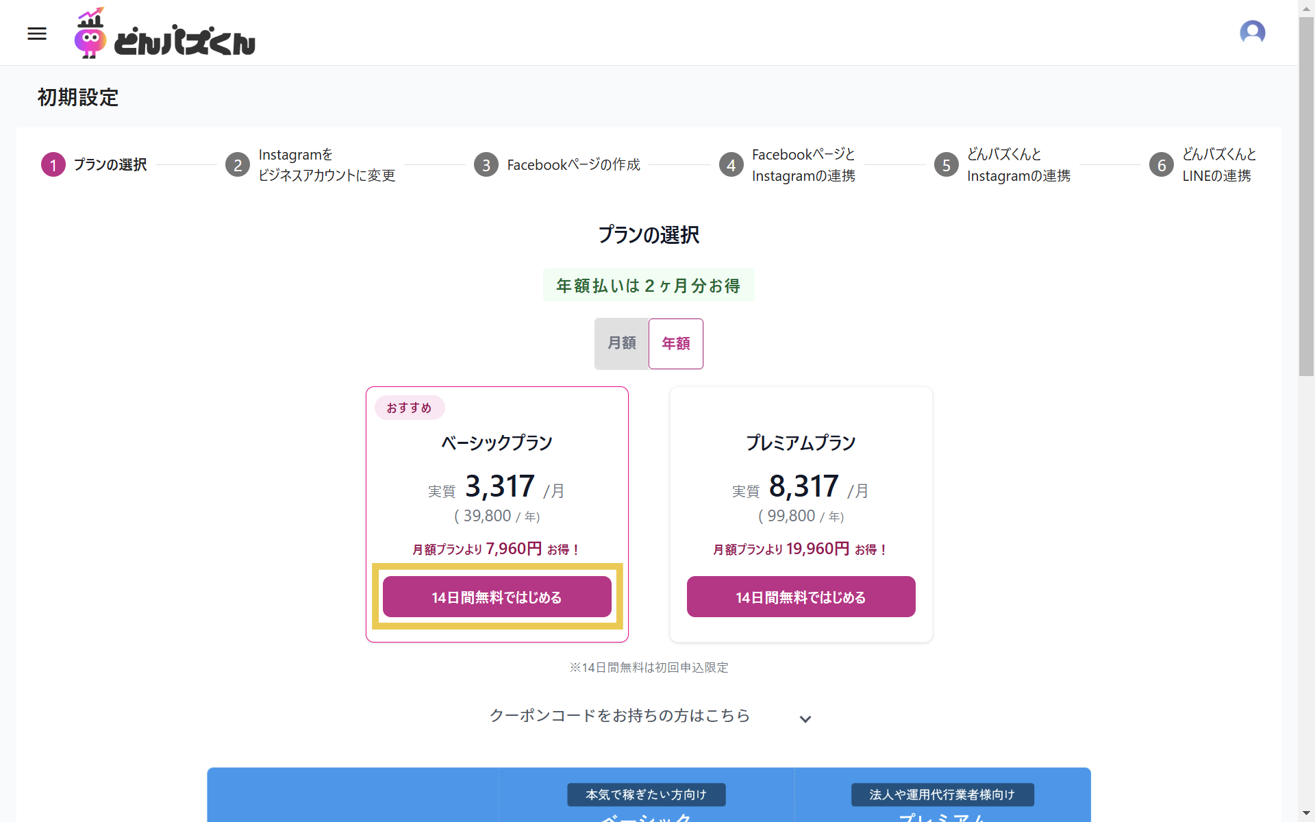Click step 2 circle icon
The image size is (1315, 822).
pos(238,165)
